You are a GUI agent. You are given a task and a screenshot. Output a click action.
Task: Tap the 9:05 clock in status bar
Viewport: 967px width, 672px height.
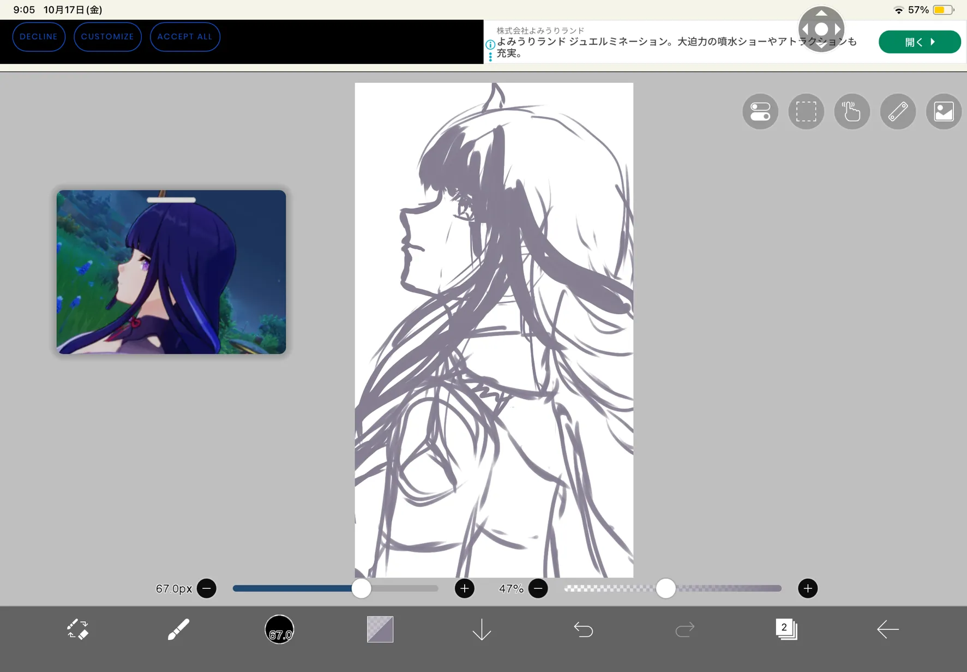pyautogui.click(x=24, y=10)
